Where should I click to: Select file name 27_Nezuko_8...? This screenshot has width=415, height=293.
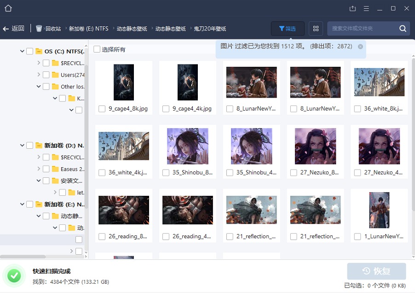pos(319,173)
